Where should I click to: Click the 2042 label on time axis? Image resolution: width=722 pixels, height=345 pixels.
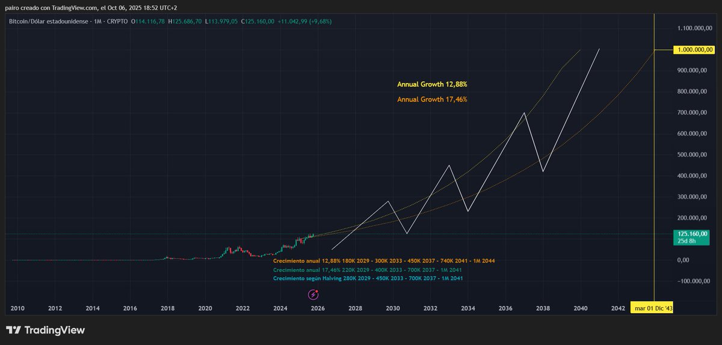point(618,308)
